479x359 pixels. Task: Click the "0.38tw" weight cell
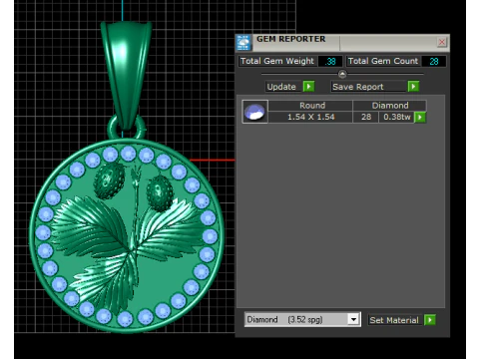397,117
